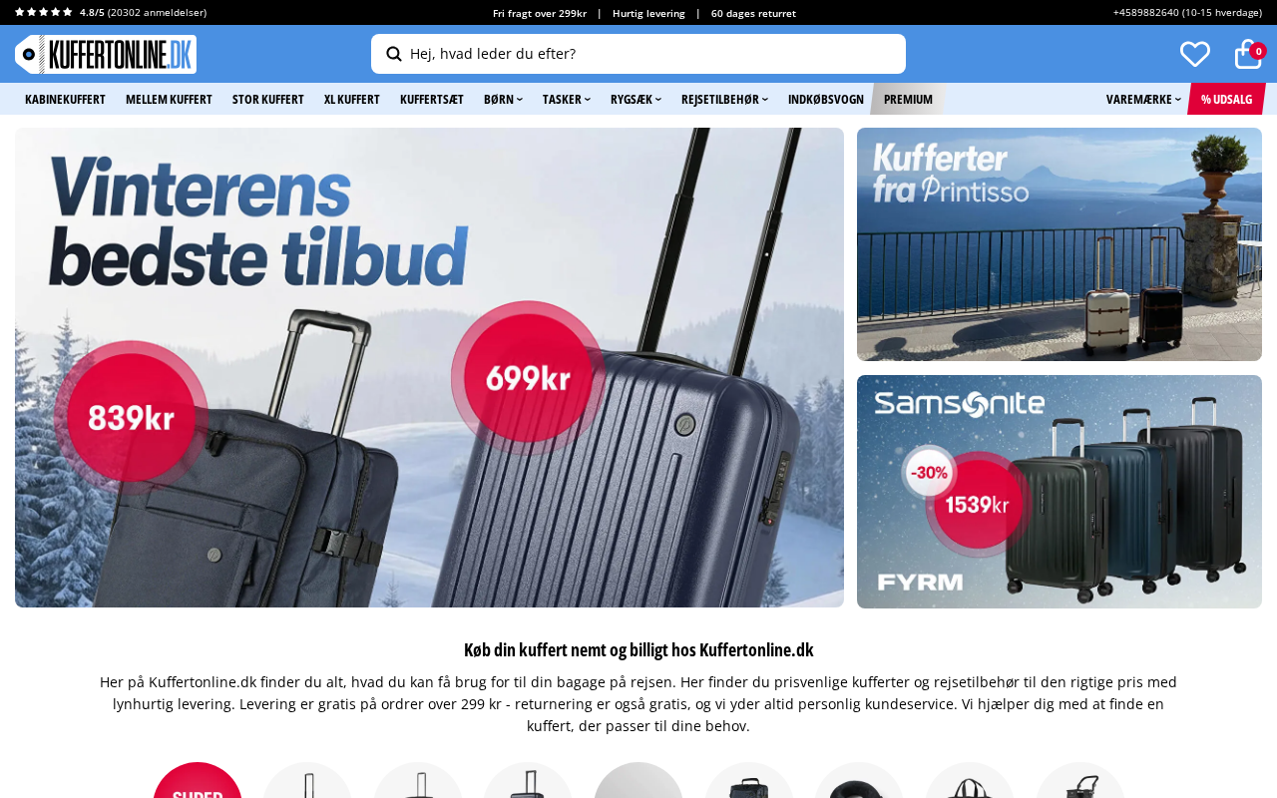The width and height of the screenshot is (1277, 798).
Task: Expand the Rygsæk dropdown menu
Action: tap(636, 99)
